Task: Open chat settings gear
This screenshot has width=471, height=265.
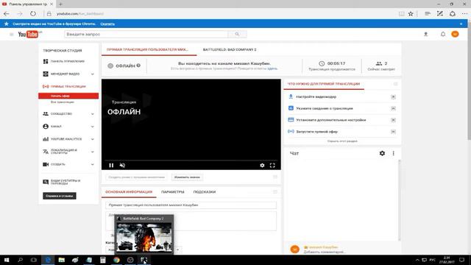Action: pyautogui.click(x=382, y=153)
